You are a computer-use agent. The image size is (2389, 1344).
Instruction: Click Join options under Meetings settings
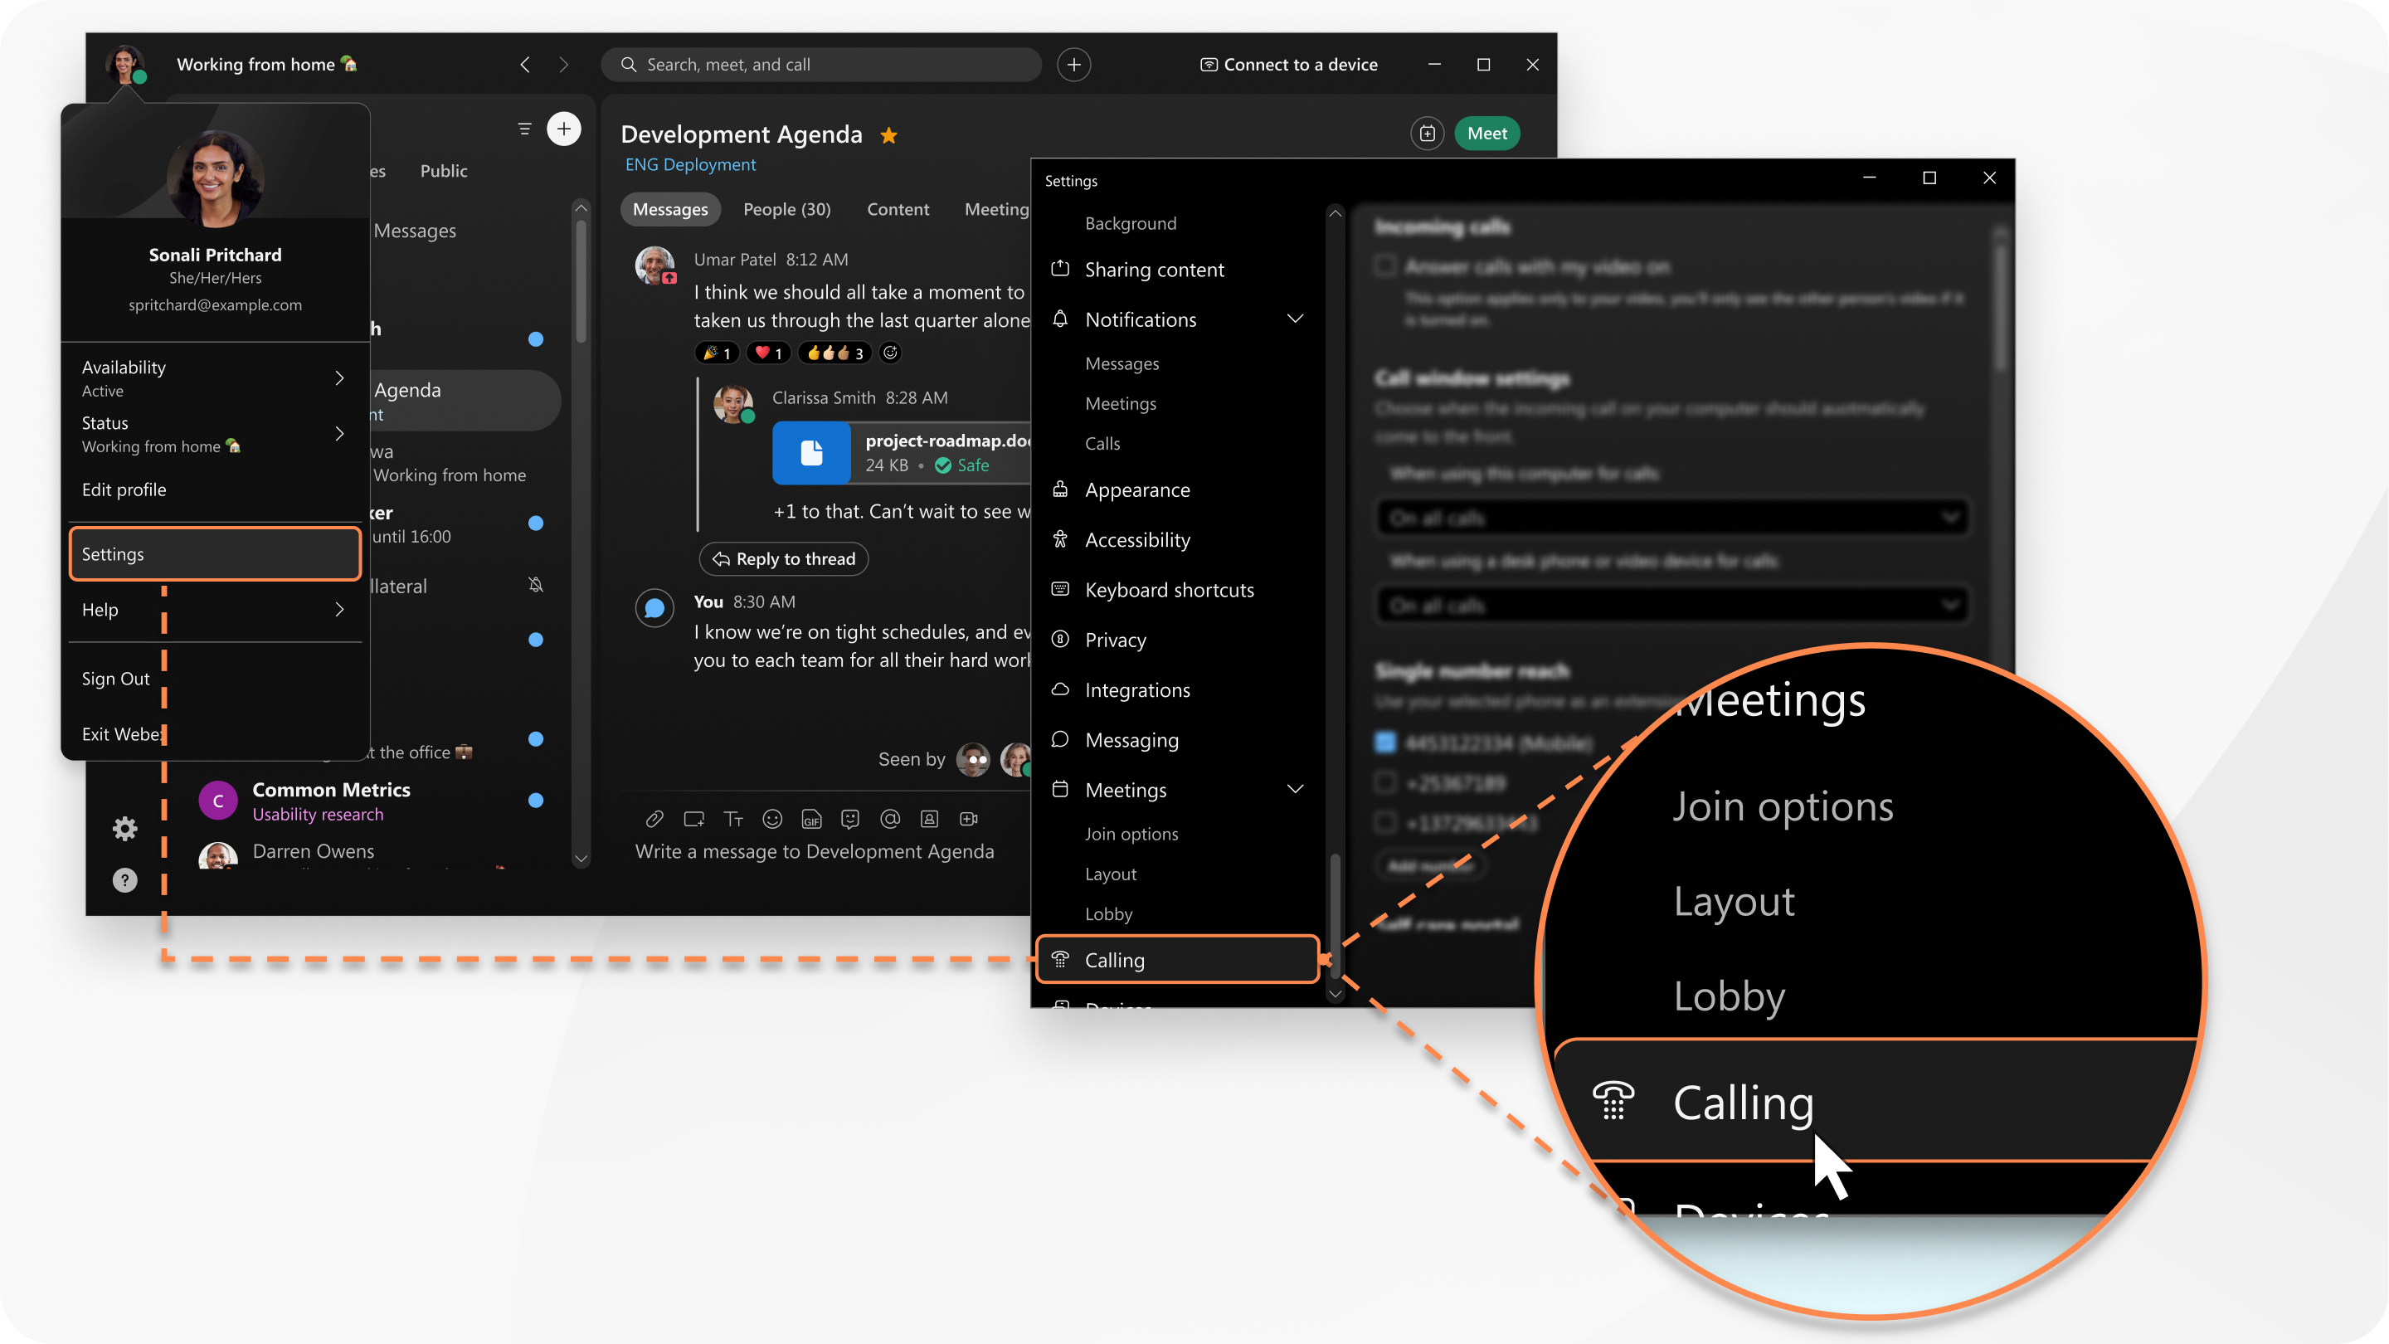point(1131,834)
